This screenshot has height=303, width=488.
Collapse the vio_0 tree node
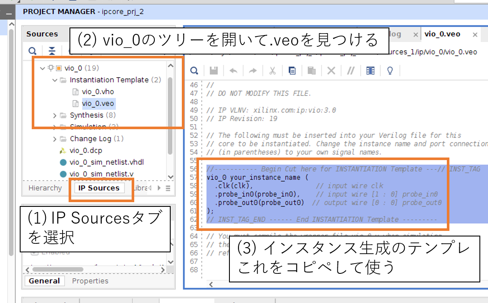pos(42,68)
